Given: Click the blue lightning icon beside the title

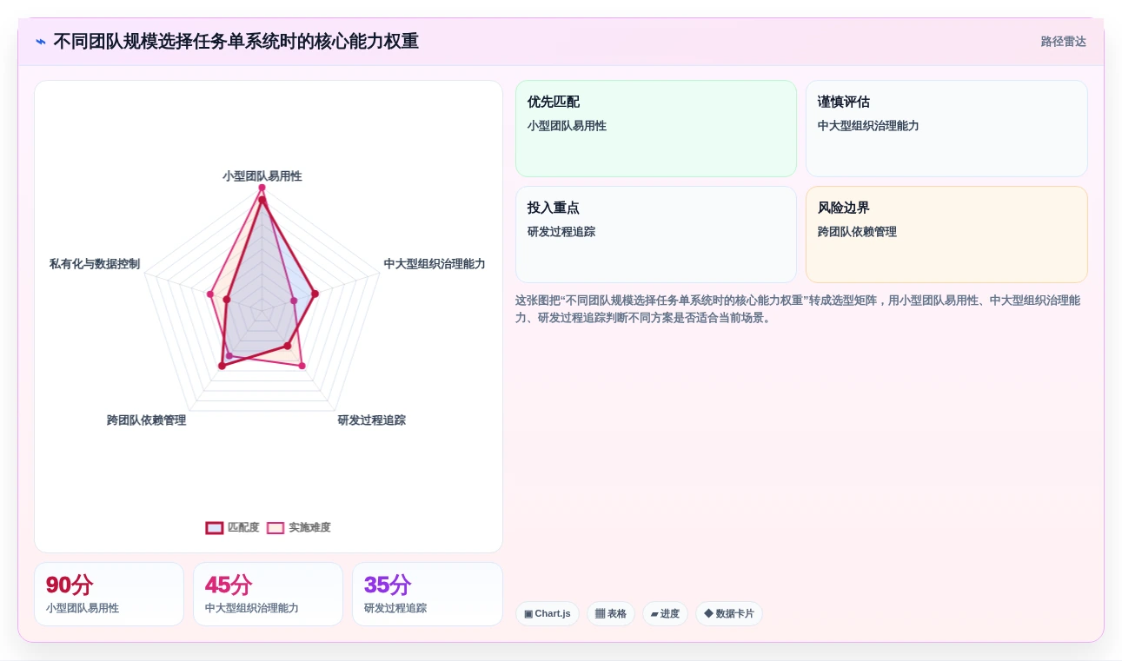Looking at the screenshot, I should [41, 42].
